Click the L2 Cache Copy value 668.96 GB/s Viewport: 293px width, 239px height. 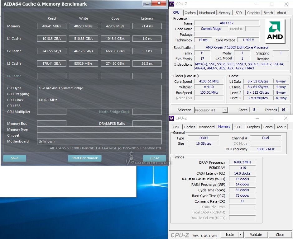pos(115,51)
